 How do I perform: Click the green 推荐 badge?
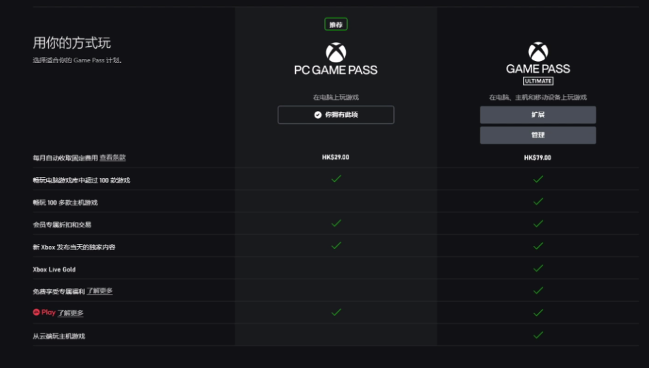[x=336, y=25]
